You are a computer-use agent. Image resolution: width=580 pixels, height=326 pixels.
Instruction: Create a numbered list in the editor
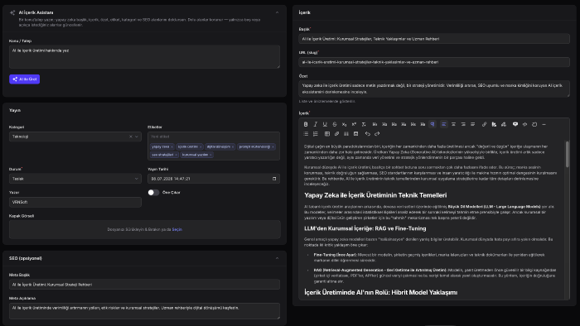pyautogui.click(x=315, y=134)
